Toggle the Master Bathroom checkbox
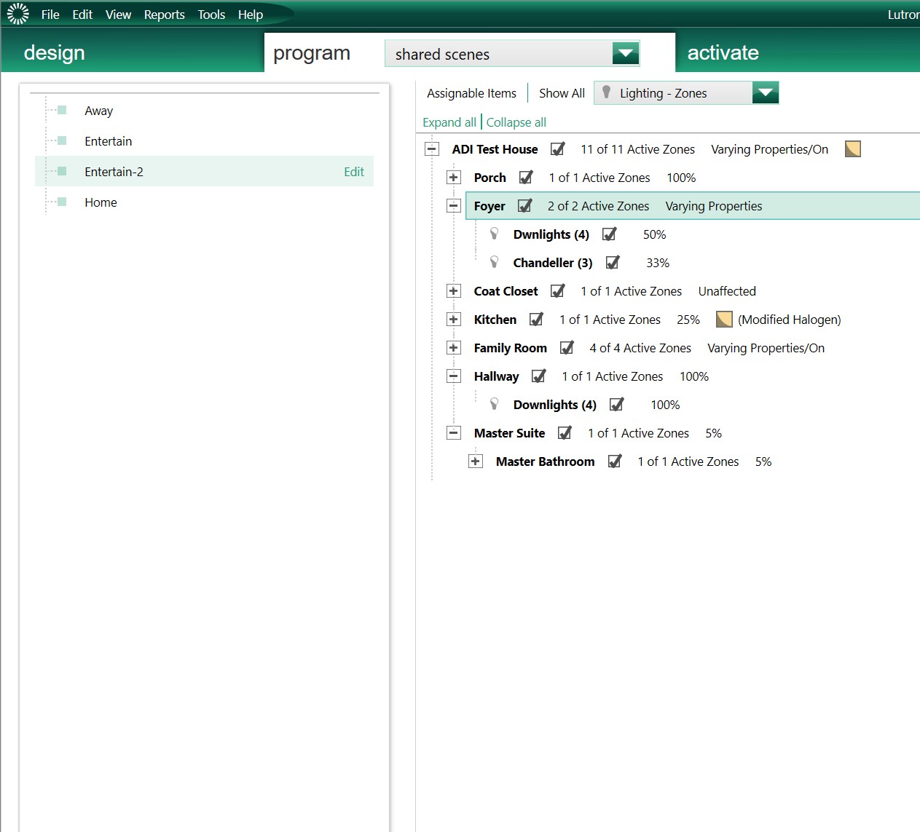The height and width of the screenshot is (832, 920). [615, 461]
